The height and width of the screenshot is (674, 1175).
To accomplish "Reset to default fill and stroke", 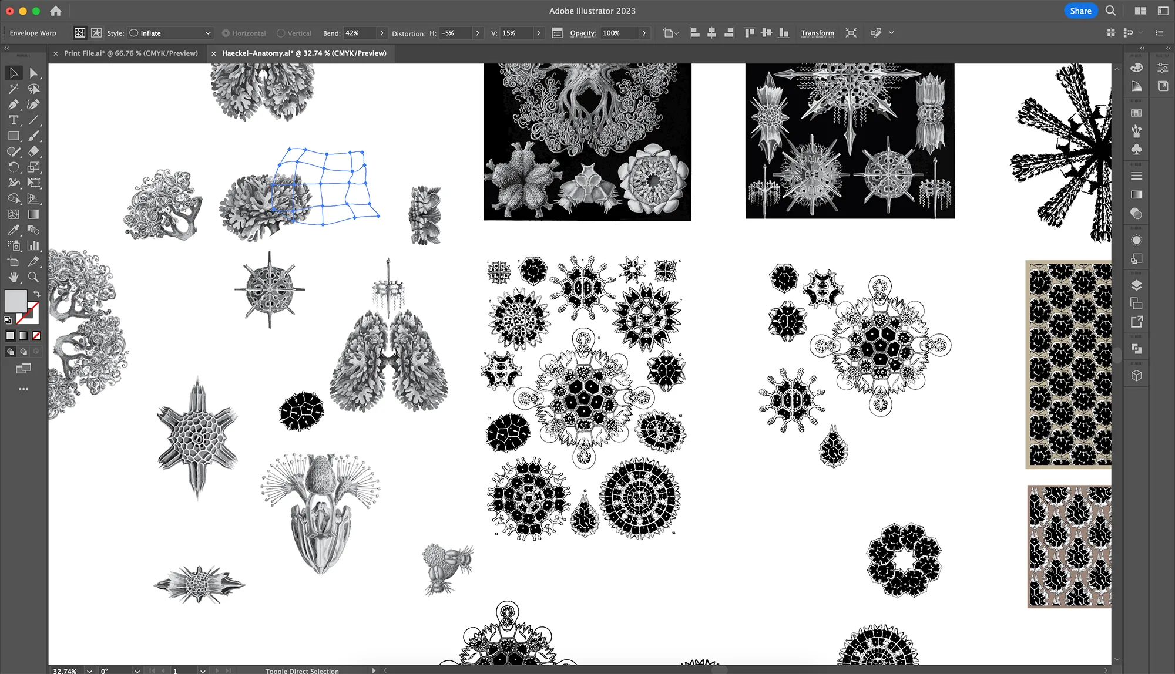I will click(8, 321).
